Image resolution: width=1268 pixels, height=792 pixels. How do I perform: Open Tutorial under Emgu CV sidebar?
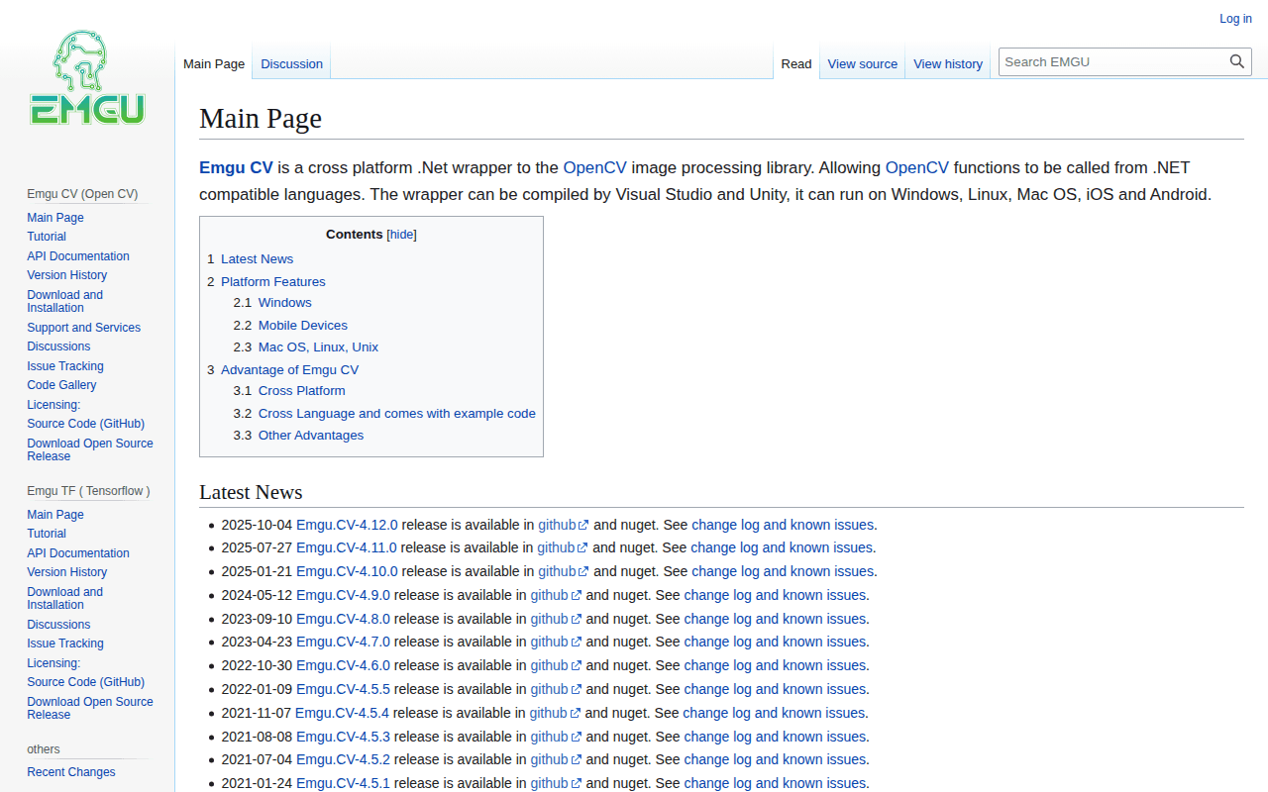(47, 237)
